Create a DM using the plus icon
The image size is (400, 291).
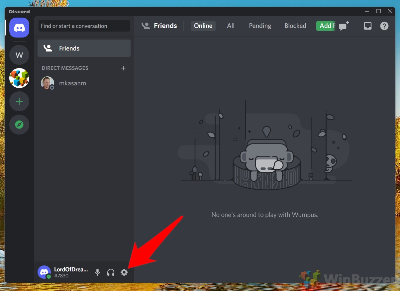pyautogui.click(x=123, y=68)
